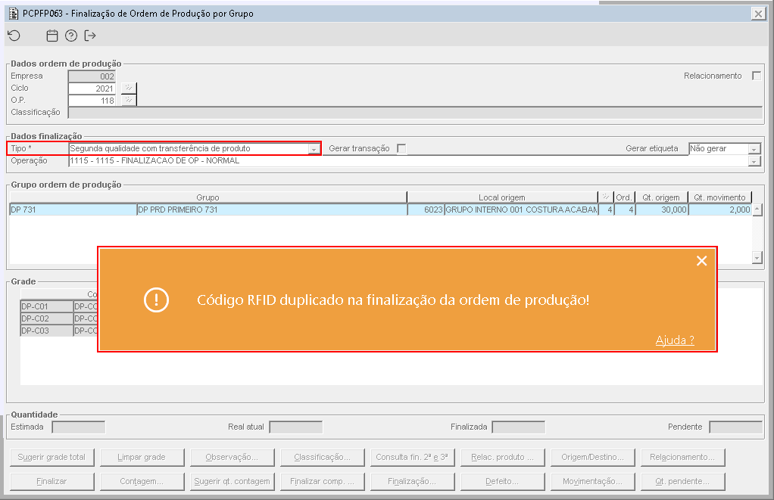
Task: Click the warning exclamation icon in alert
Action: tap(156, 300)
